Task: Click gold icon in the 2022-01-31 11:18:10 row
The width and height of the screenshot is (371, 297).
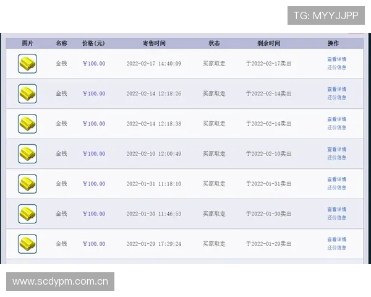Action: point(27,184)
